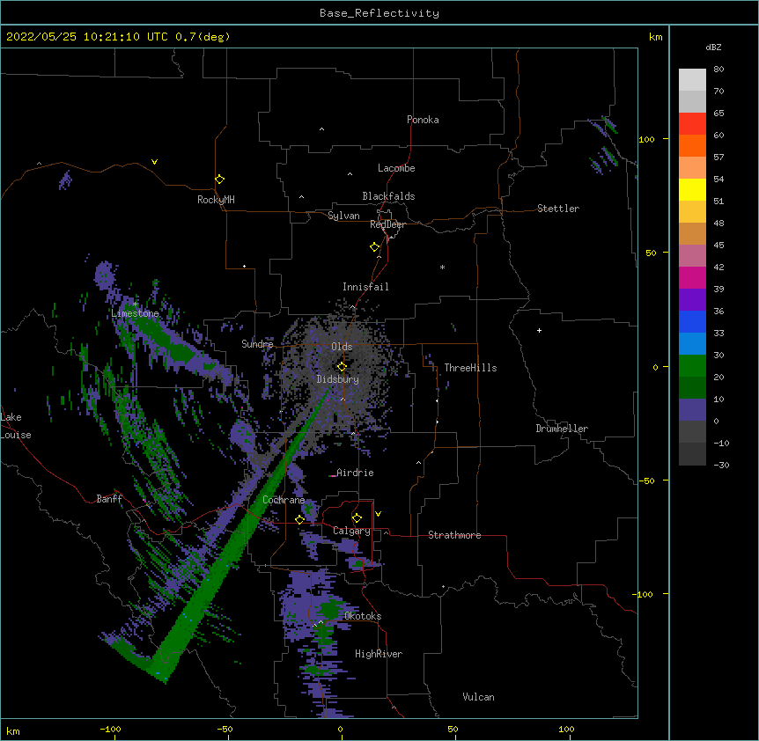Select the yellow diamond marker above Calgary label

[357, 518]
